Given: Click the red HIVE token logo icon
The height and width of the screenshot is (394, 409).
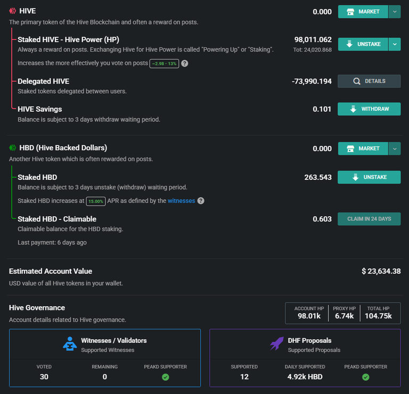Looking at the screenshot, I should pos(13,11).
